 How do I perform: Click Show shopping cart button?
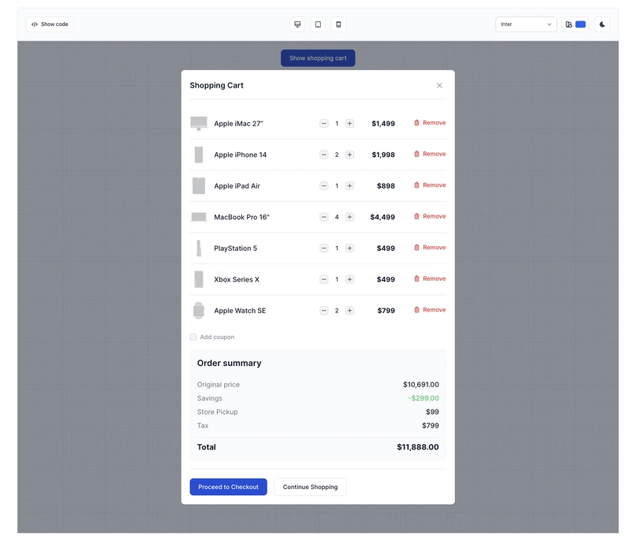[x=318, y=58]
